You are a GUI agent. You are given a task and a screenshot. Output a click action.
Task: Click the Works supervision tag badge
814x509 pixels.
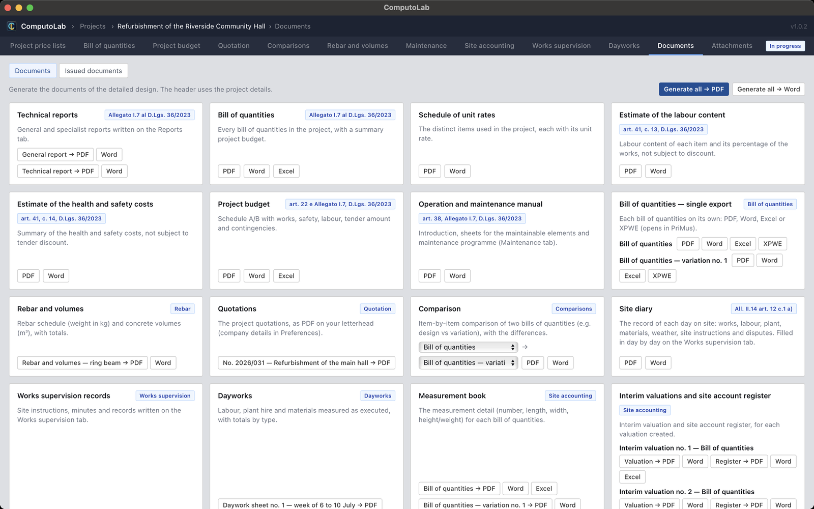point(165,396)
